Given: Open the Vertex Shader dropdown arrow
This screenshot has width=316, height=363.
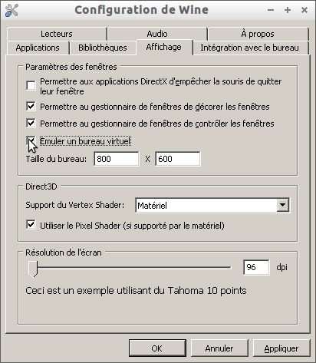Looking at the screenshot, I should (282, 205).
